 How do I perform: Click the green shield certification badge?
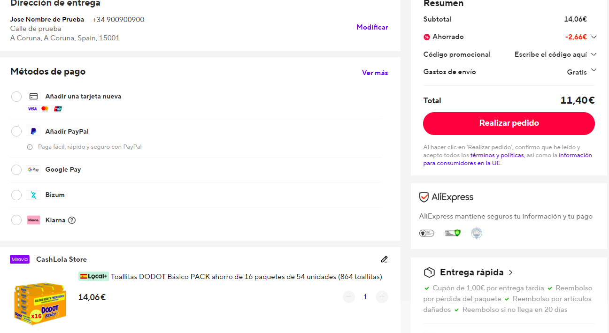coord(453,233)
